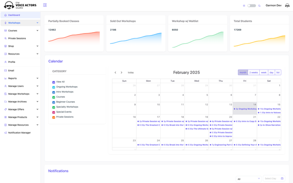Image resolution: width=293 pixels, height=183 pixels.
Task: Click the Email envelope icon
Action: point(5,71)
